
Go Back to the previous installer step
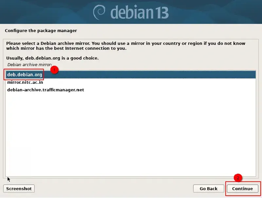pos(209,189)
